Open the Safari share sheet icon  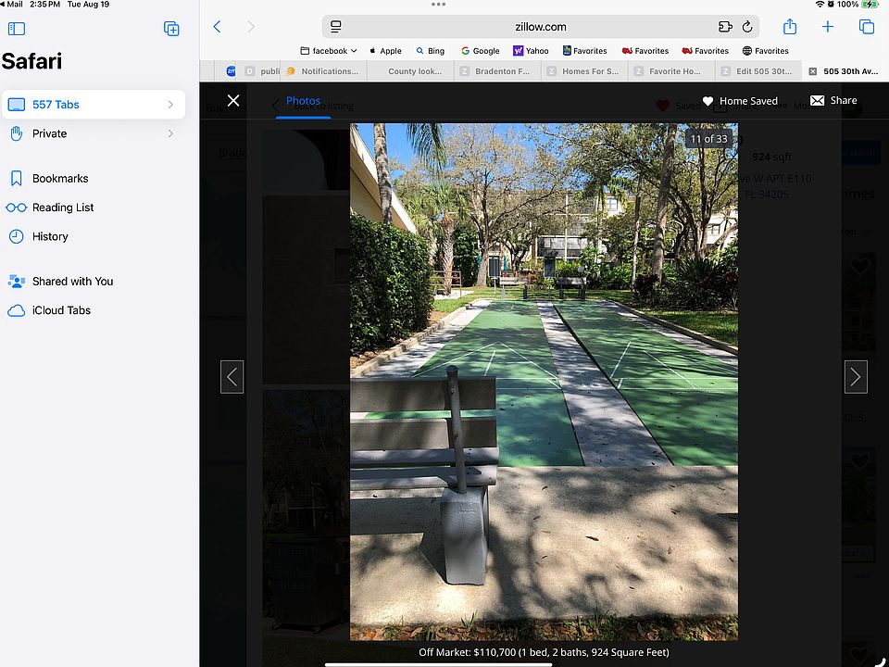pyautogui.click(x=790, y=27)
